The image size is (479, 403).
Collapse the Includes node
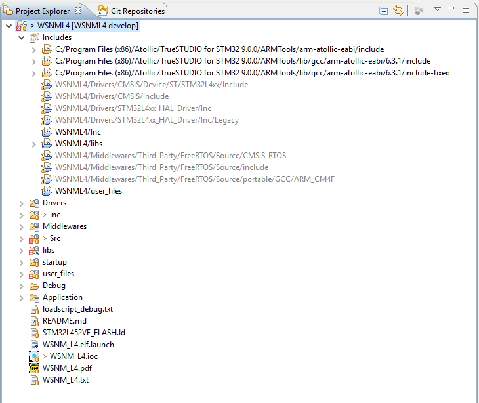click(22, 38)
